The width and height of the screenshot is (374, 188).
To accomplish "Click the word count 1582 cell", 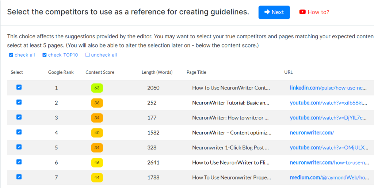I will [x=153, y=133].
